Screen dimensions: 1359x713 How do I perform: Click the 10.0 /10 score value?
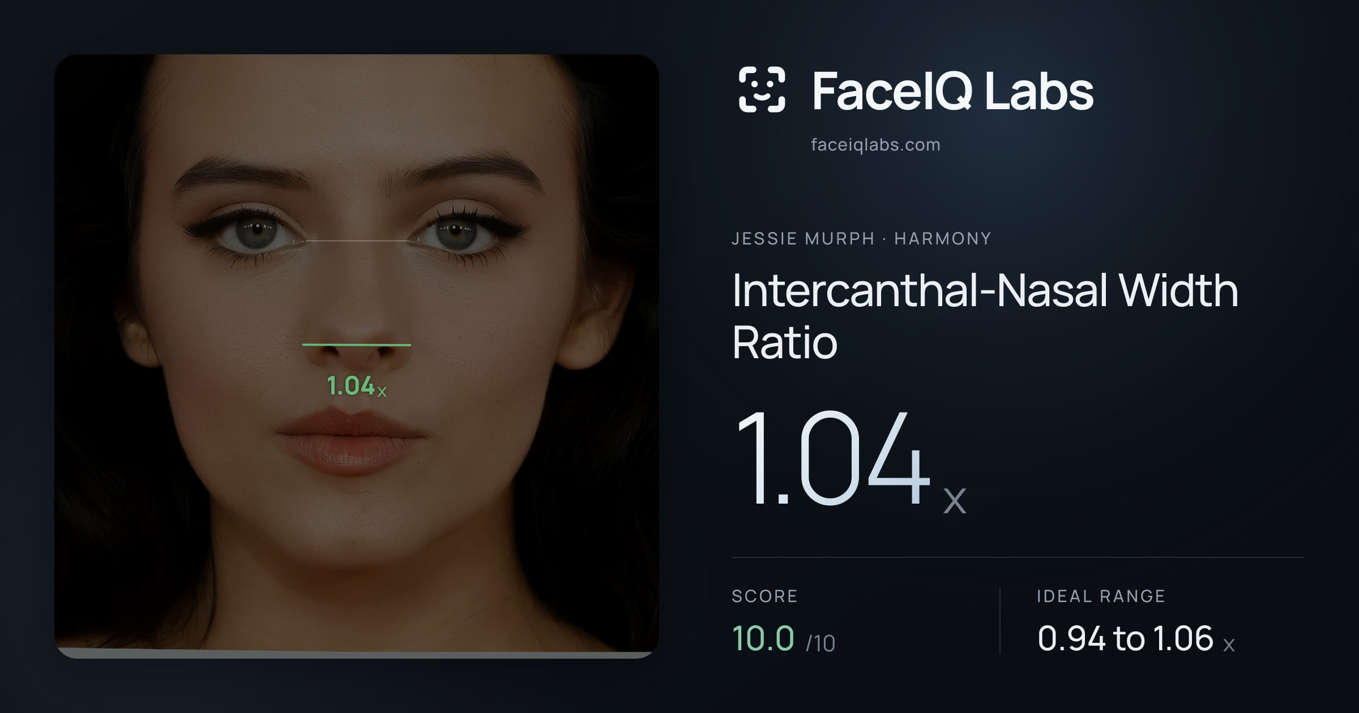click(x=784, y=639)
